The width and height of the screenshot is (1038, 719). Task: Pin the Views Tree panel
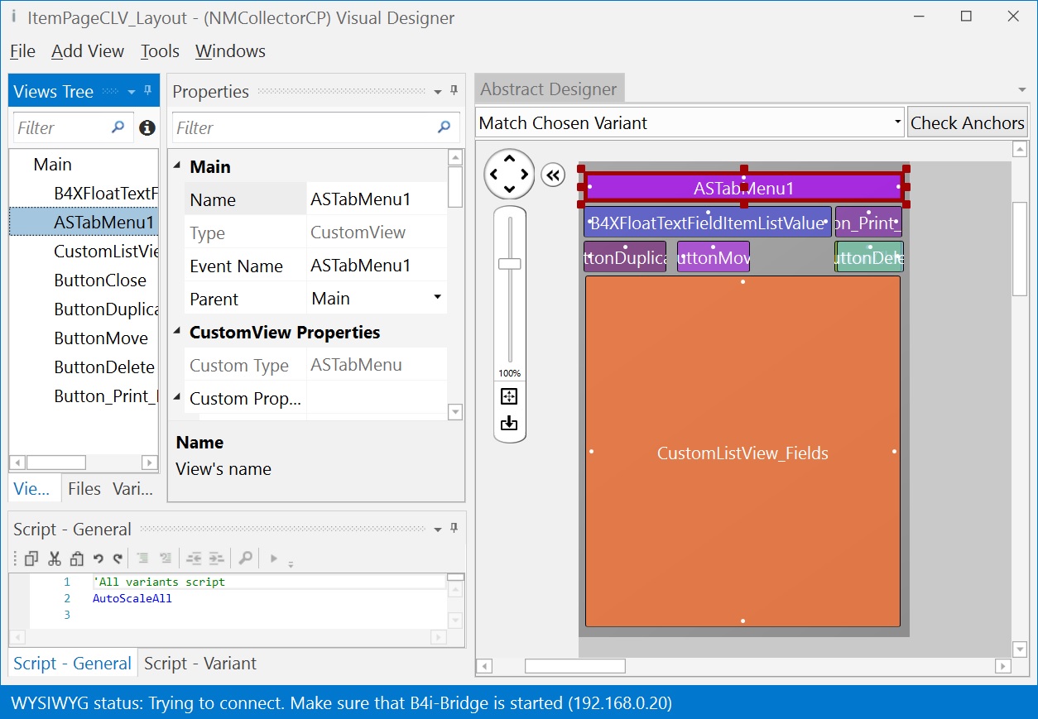[x=148, y=91]
